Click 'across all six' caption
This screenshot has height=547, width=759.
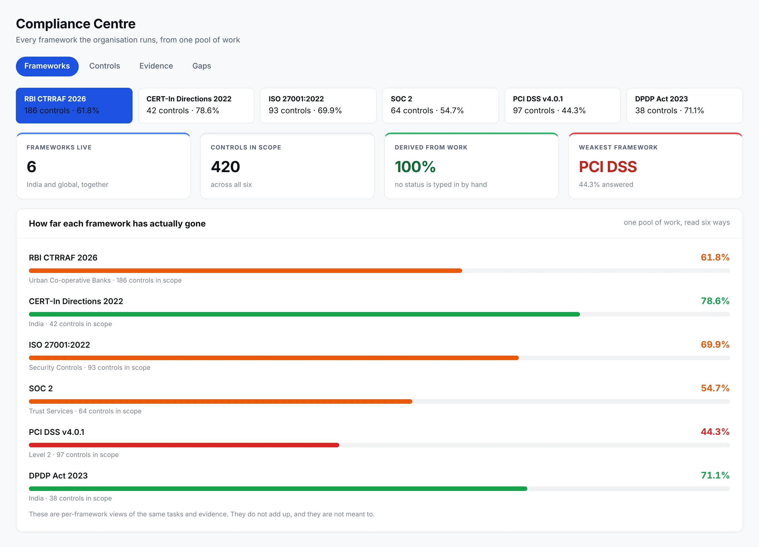pyautogui.click(x=231, y=185)
